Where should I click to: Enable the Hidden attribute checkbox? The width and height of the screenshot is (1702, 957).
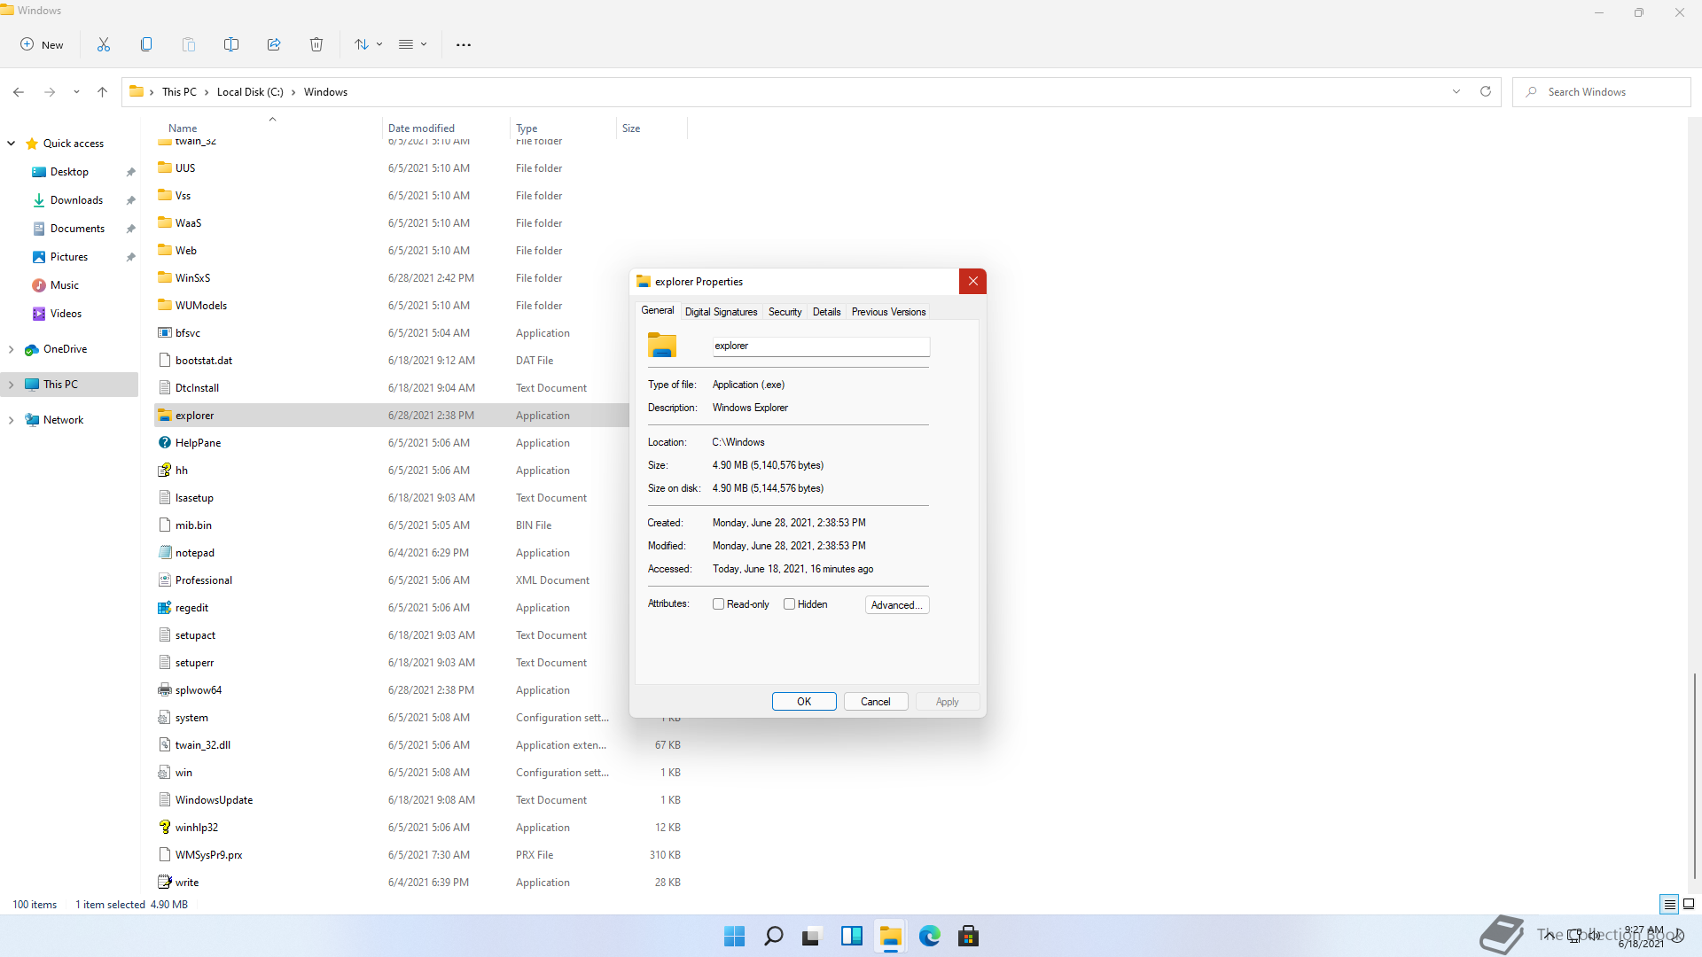[789, 604]
